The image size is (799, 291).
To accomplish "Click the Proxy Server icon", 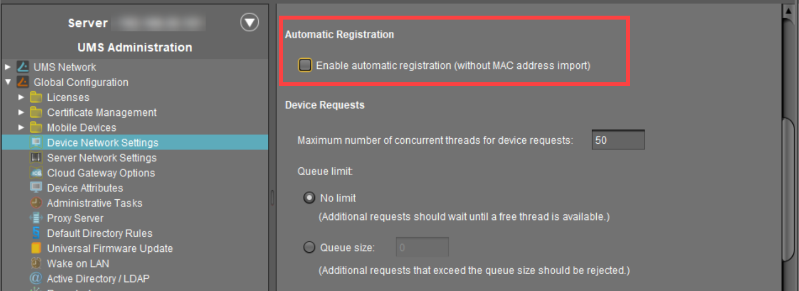I will point(36,218).
